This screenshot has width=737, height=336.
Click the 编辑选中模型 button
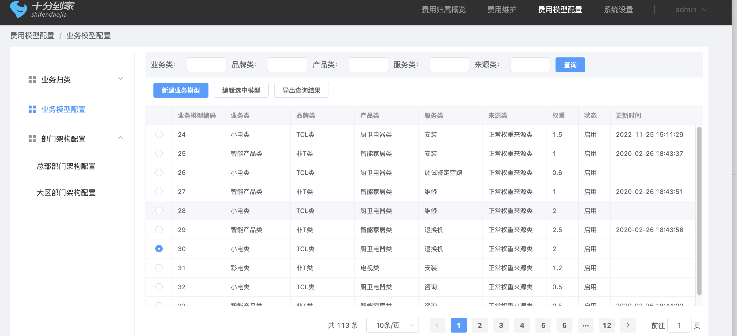[241, 90]
